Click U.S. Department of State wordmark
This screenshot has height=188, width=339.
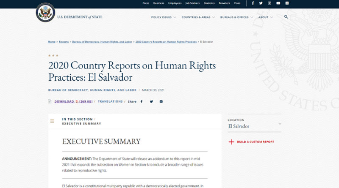(x=80, y=17)
